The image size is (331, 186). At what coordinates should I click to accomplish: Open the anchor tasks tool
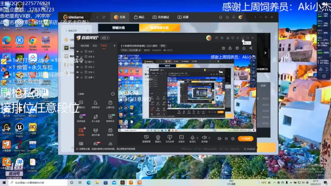[110, 105]
